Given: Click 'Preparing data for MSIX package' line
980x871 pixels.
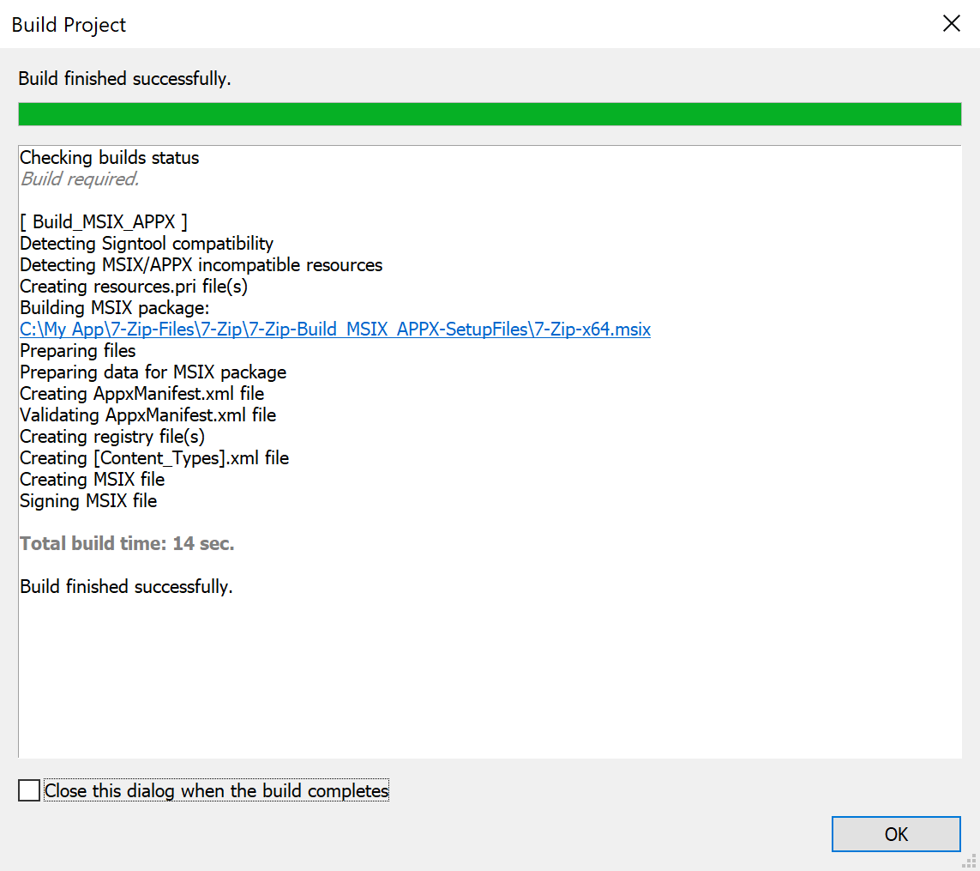Looking at the screenshot, I should coord(153,372).
